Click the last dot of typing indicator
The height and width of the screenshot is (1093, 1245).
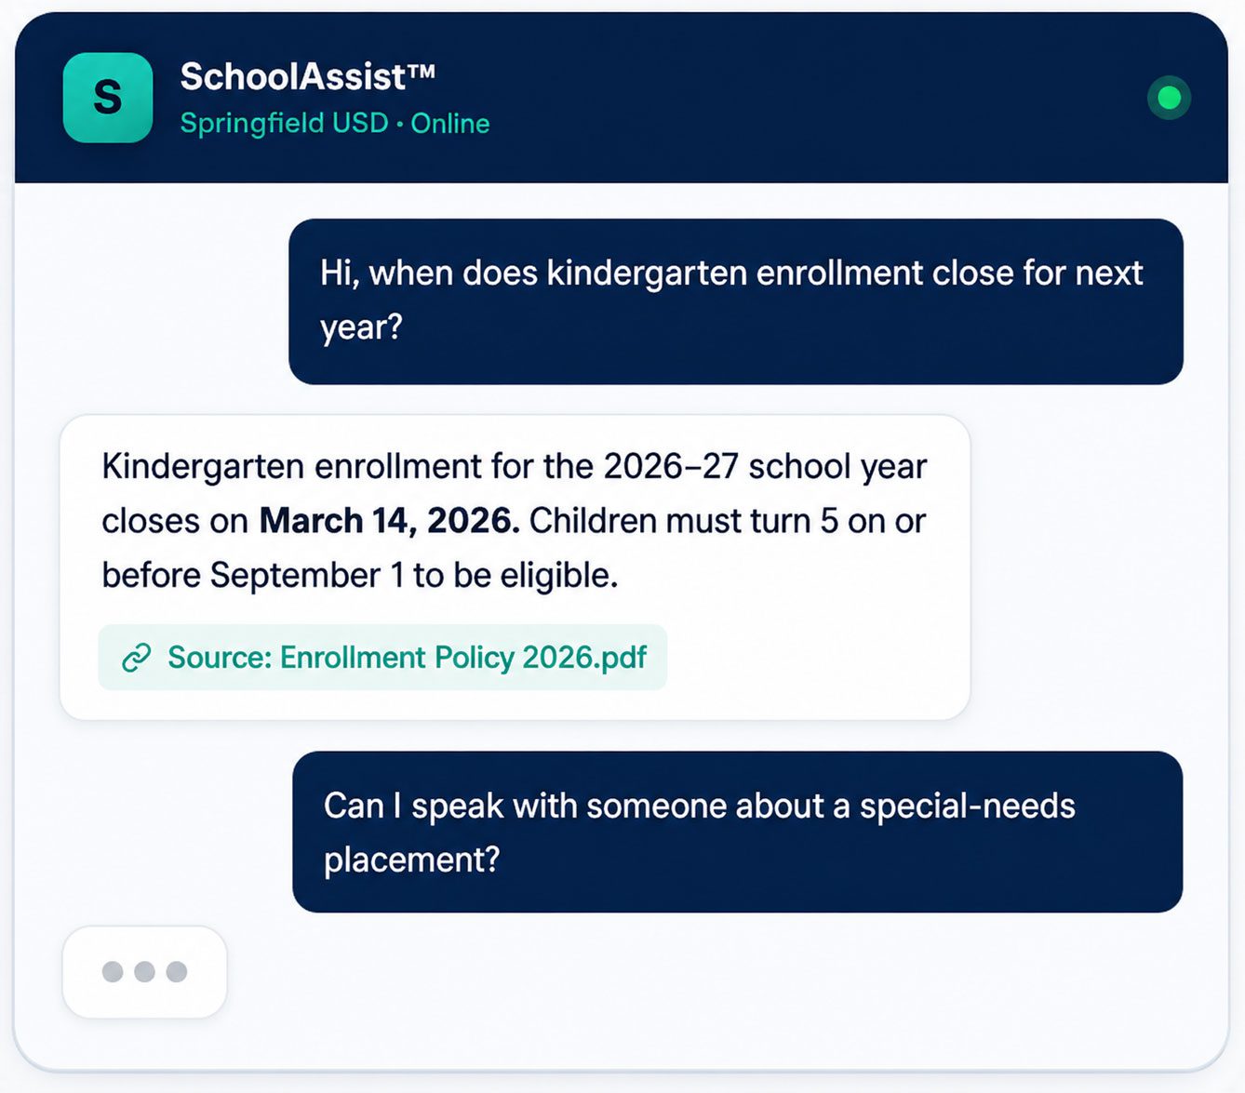coord(176,972)
